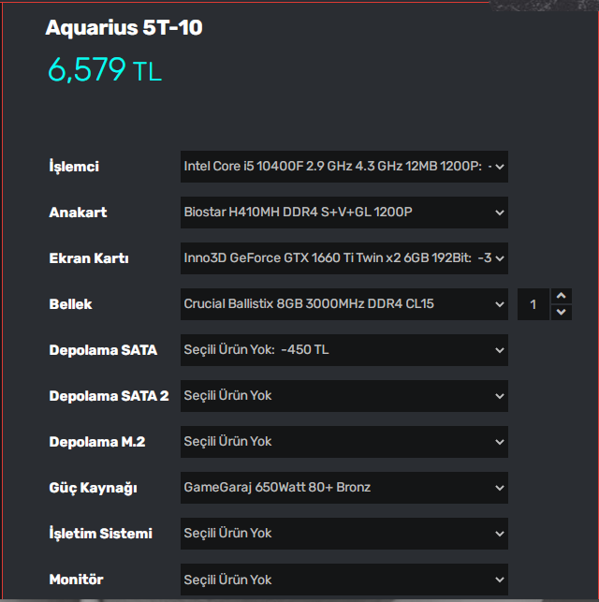Expand the Güç Kaynağı power supply dropdown
599x602 pixels.
tap(343, 488)
